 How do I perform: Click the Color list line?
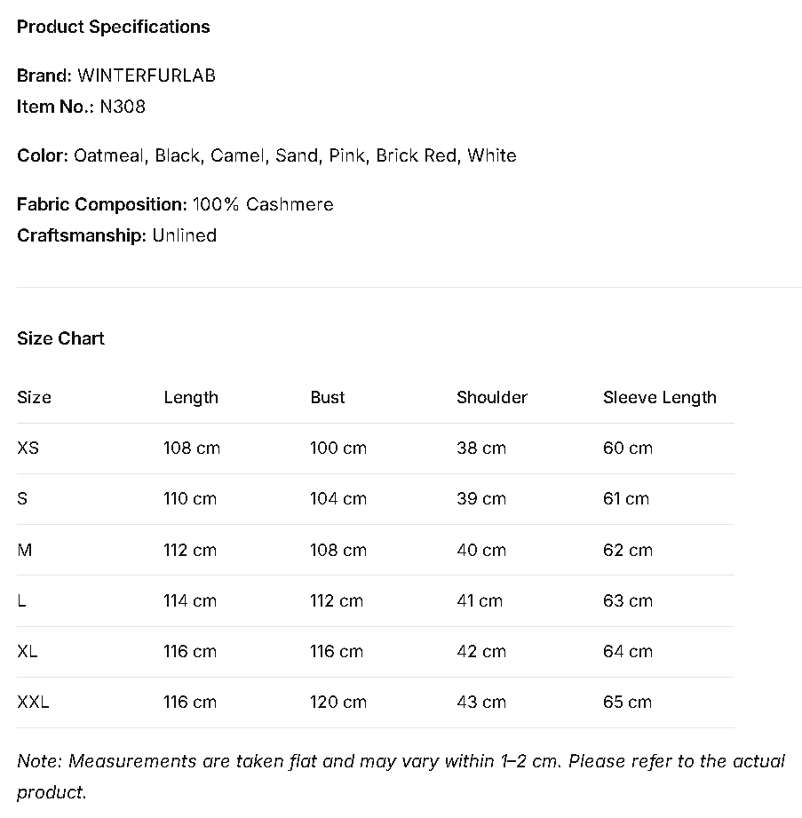[266, 155]
